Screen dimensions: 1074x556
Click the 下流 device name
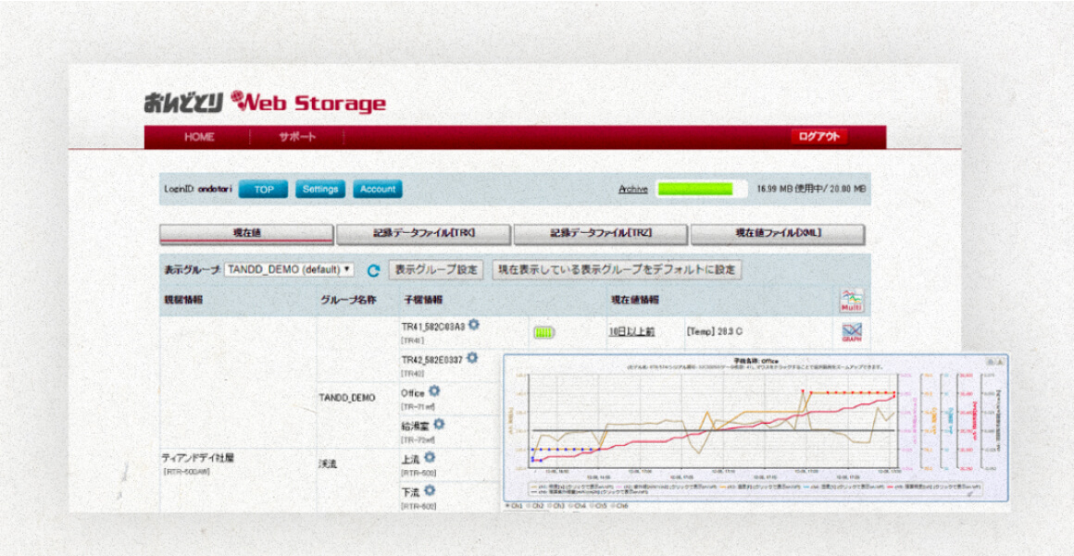[x=411, y=492]
